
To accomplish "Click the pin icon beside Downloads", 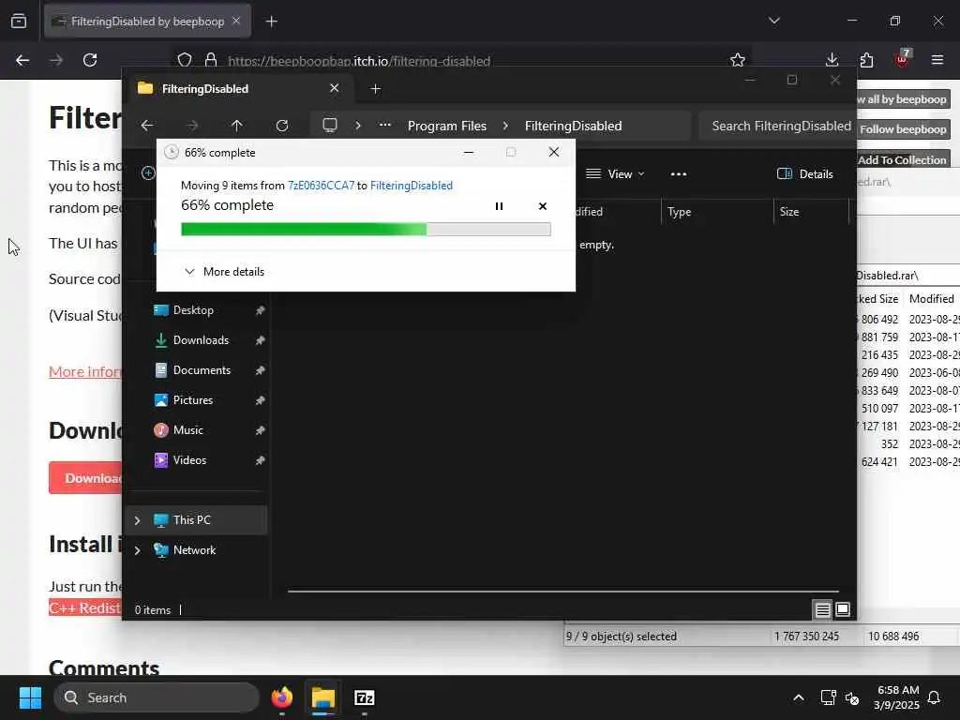I will [x=261, y=340].
